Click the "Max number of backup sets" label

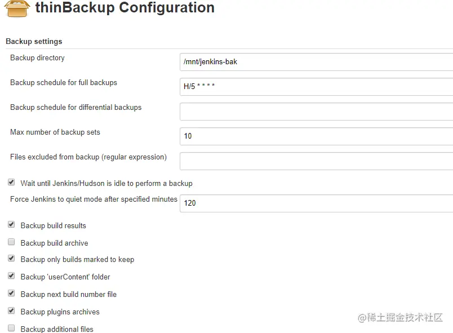(x=55, y=132)
